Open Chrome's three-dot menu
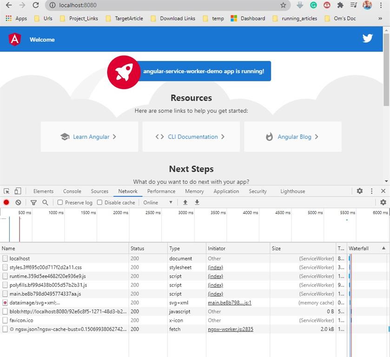Screen dimensions: 390x357 (381, 5)
